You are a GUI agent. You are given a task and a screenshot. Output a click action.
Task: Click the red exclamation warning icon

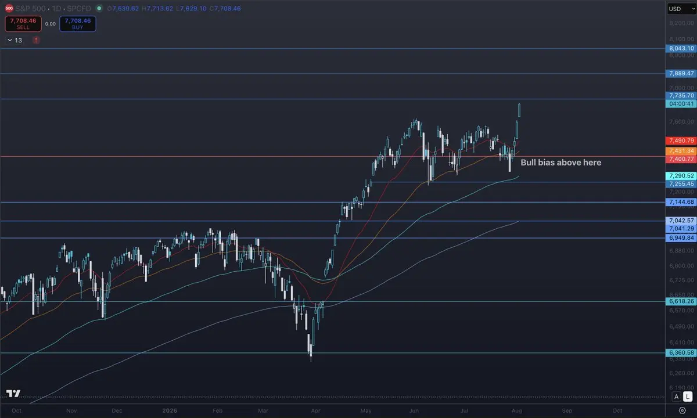[x=36, y=40]
